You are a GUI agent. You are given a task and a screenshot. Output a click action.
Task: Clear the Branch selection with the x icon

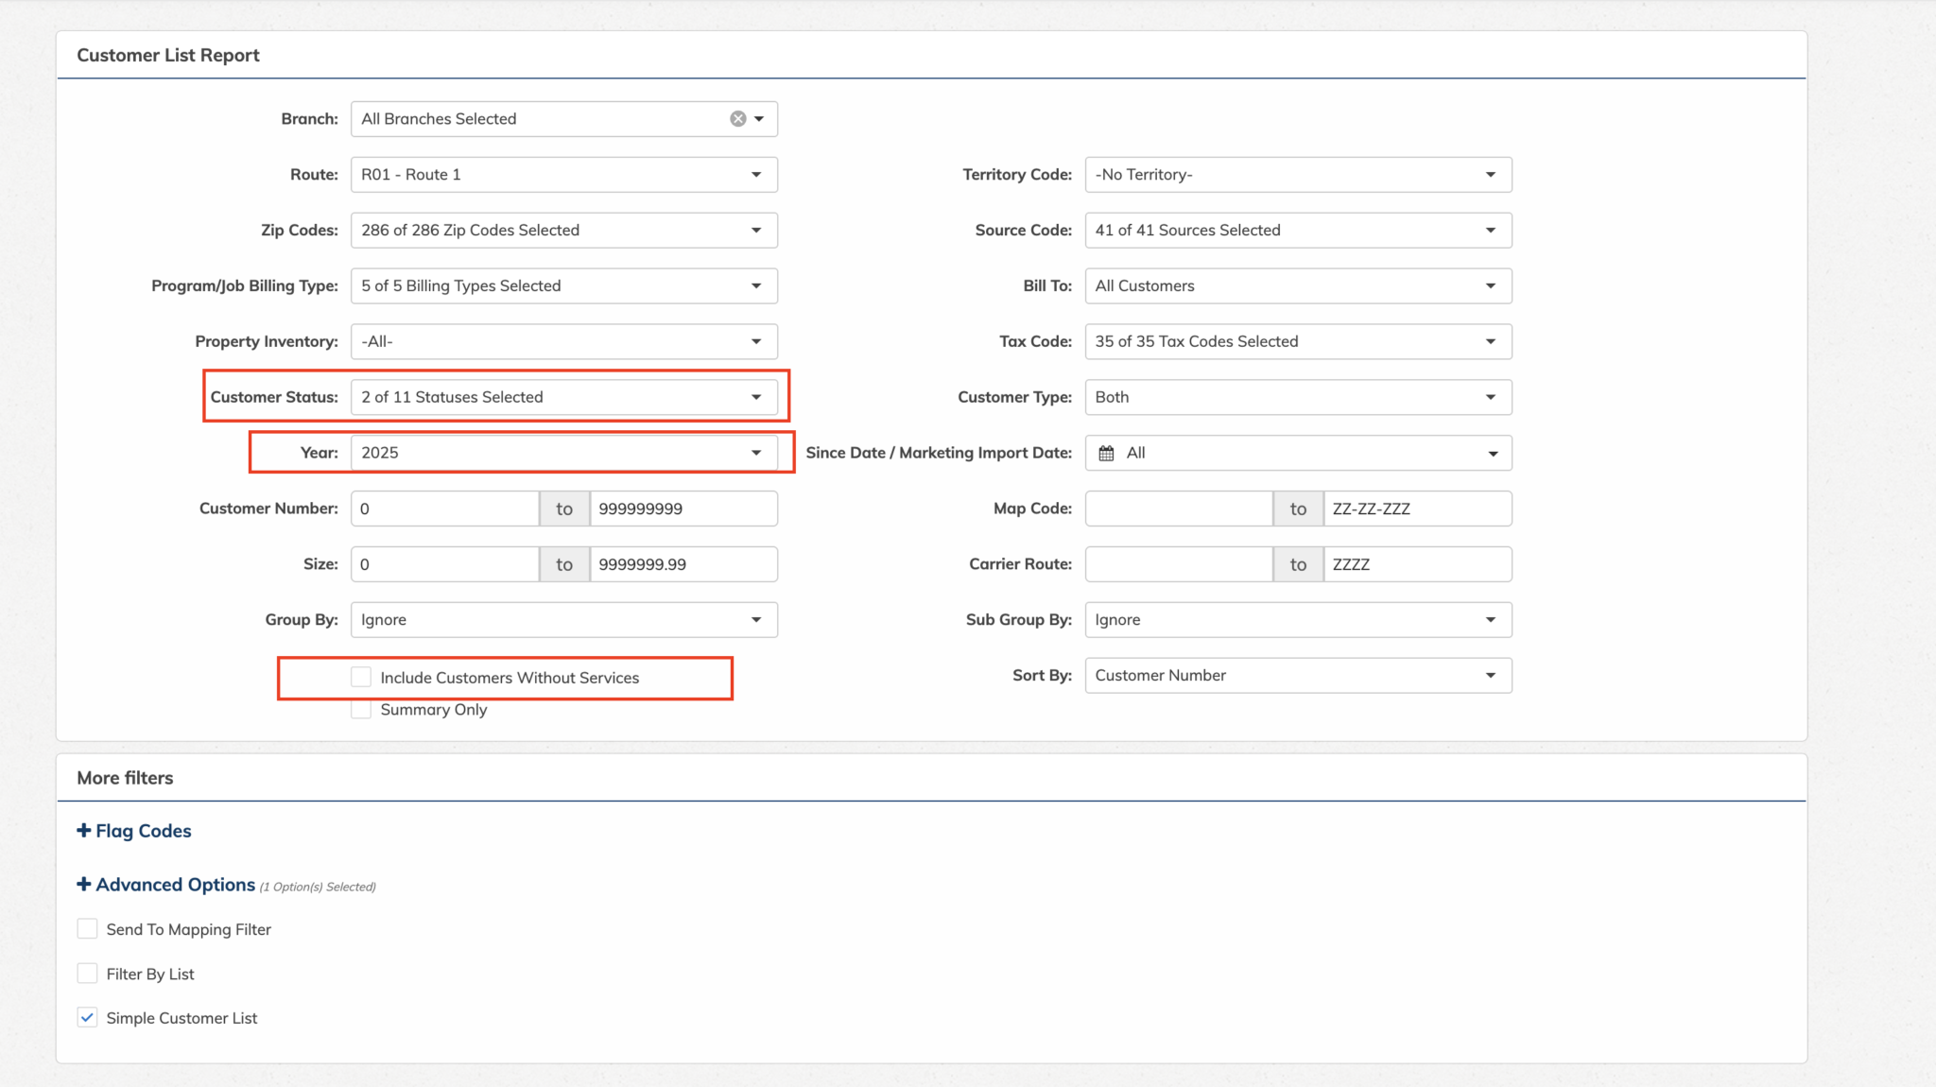click(x=737, y=118)
